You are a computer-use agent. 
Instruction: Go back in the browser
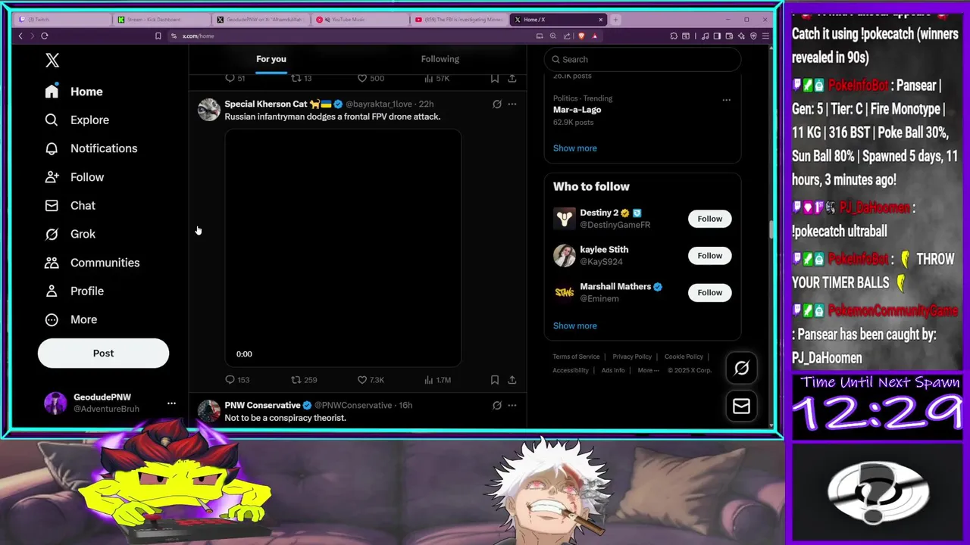pos(20,36)
